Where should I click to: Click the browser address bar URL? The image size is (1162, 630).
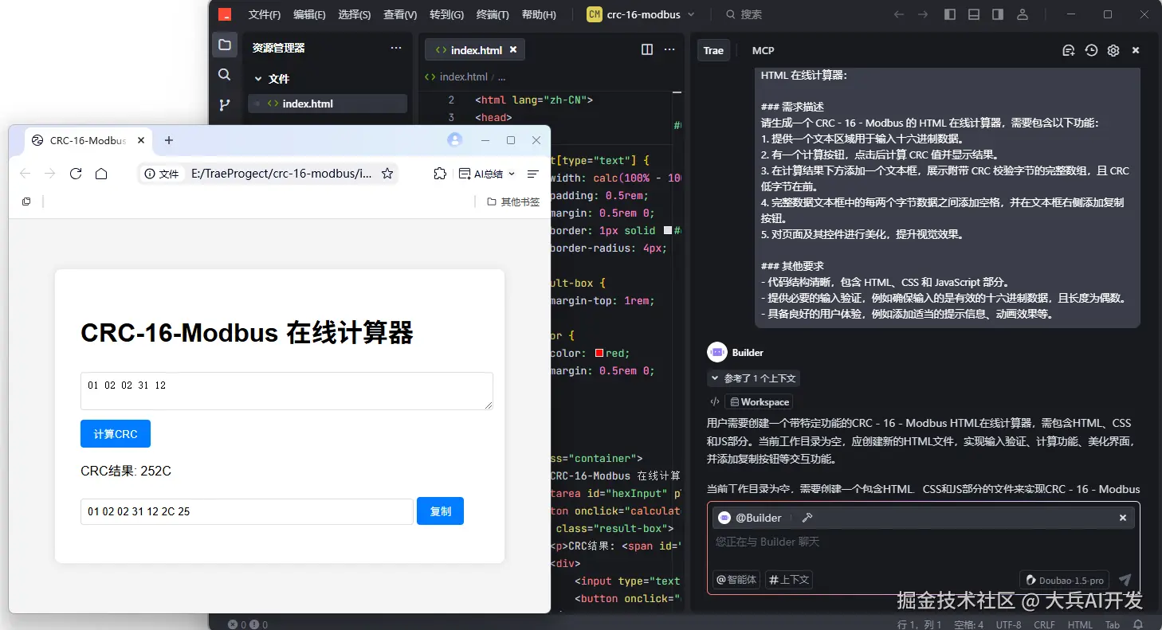281,174
